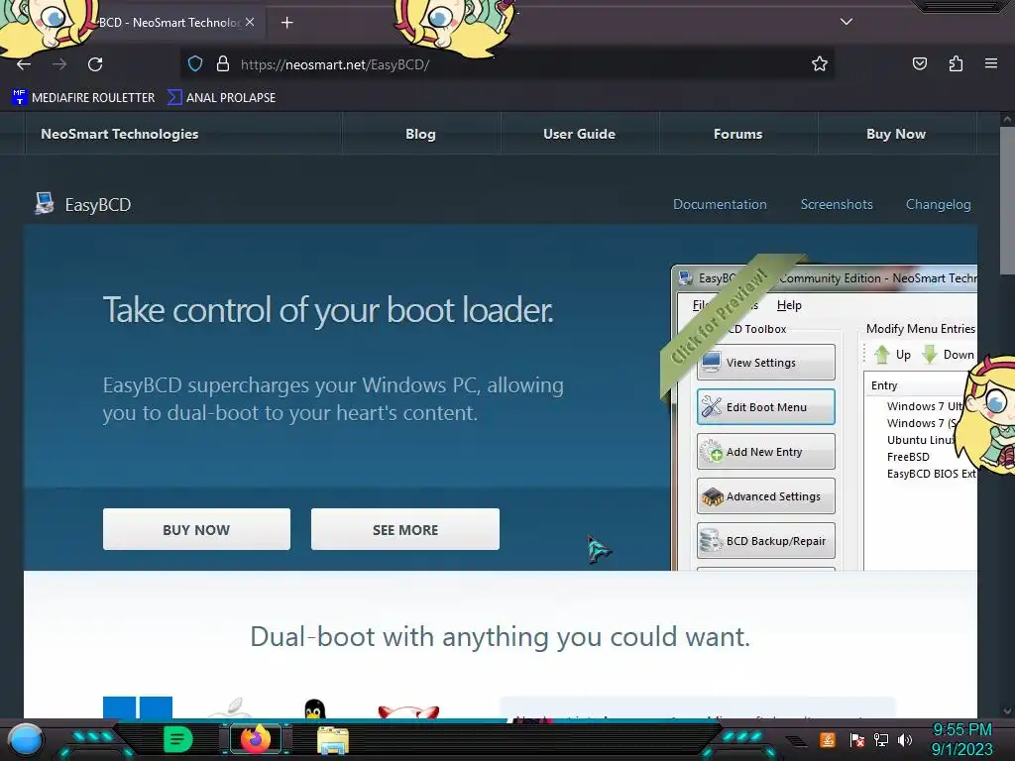Click the taskbar clock 9:55 PM
This screenshot has width=1015, height=761.
click(x=961, y=730)
